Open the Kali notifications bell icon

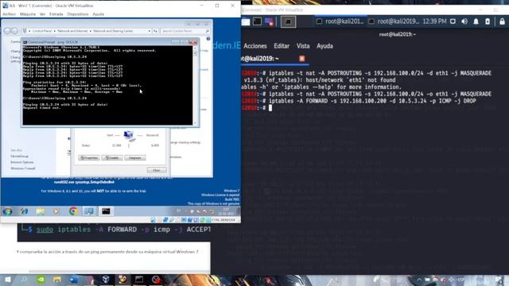[476, 21]
